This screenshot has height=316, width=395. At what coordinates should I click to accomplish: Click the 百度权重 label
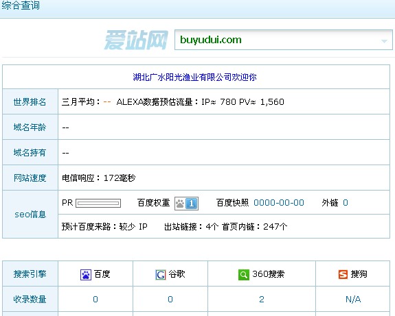(153, 203)
